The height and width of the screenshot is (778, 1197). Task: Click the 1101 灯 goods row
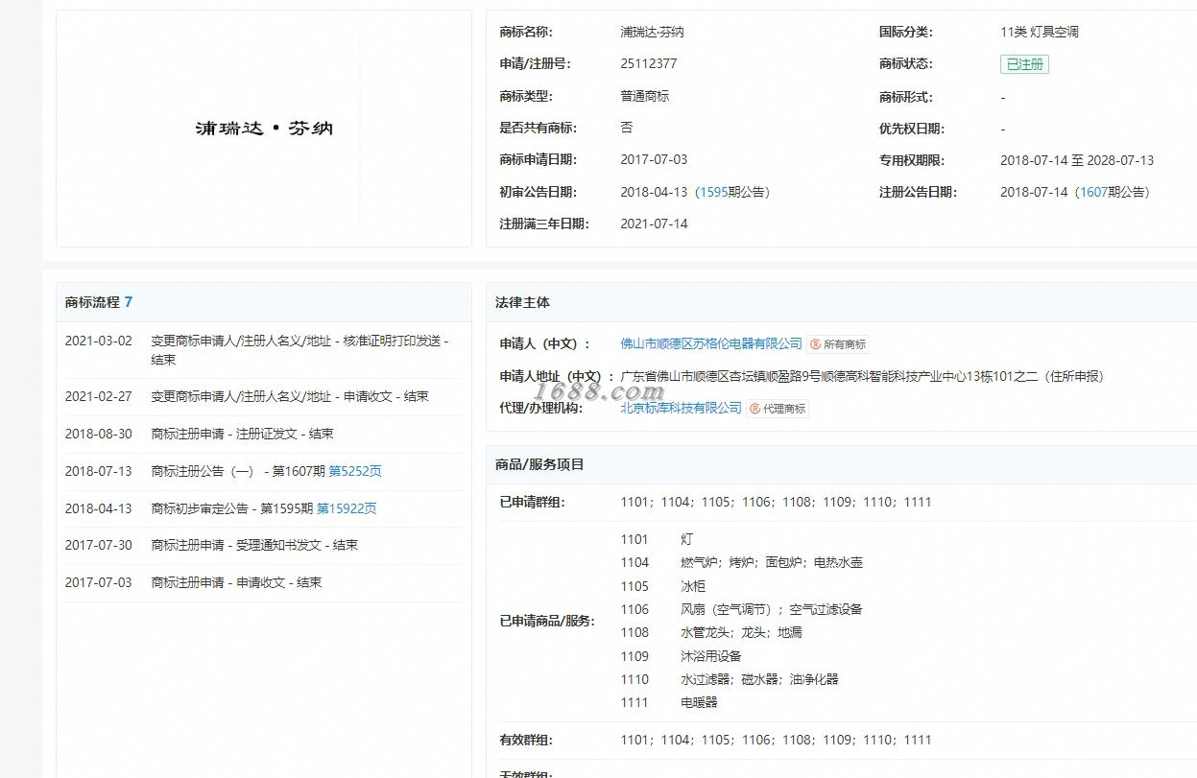click(x=657, y=539)
